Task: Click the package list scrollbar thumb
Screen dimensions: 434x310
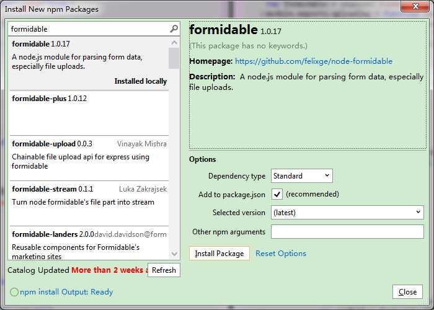Action: (x=174, y=58)
